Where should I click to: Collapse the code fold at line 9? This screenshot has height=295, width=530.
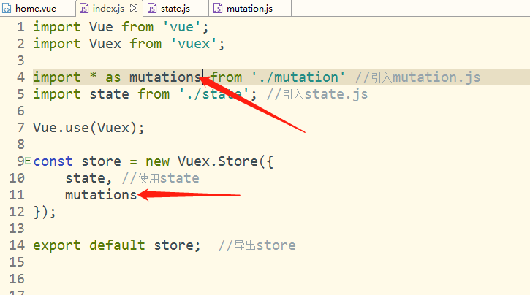click(29, 160)
